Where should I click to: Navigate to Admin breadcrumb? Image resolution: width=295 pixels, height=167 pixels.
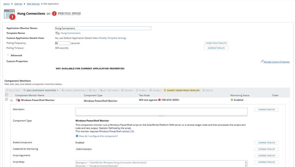(x=7, y=4)
